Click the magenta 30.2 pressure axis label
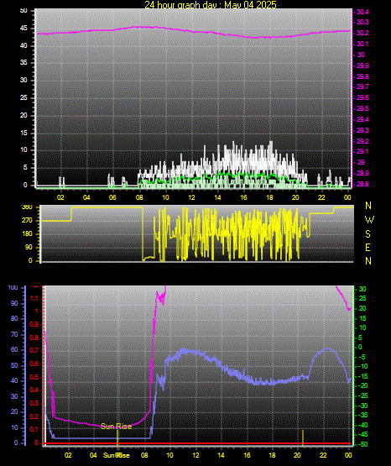Screen dimensions: 391x466 tap(362, 33)
